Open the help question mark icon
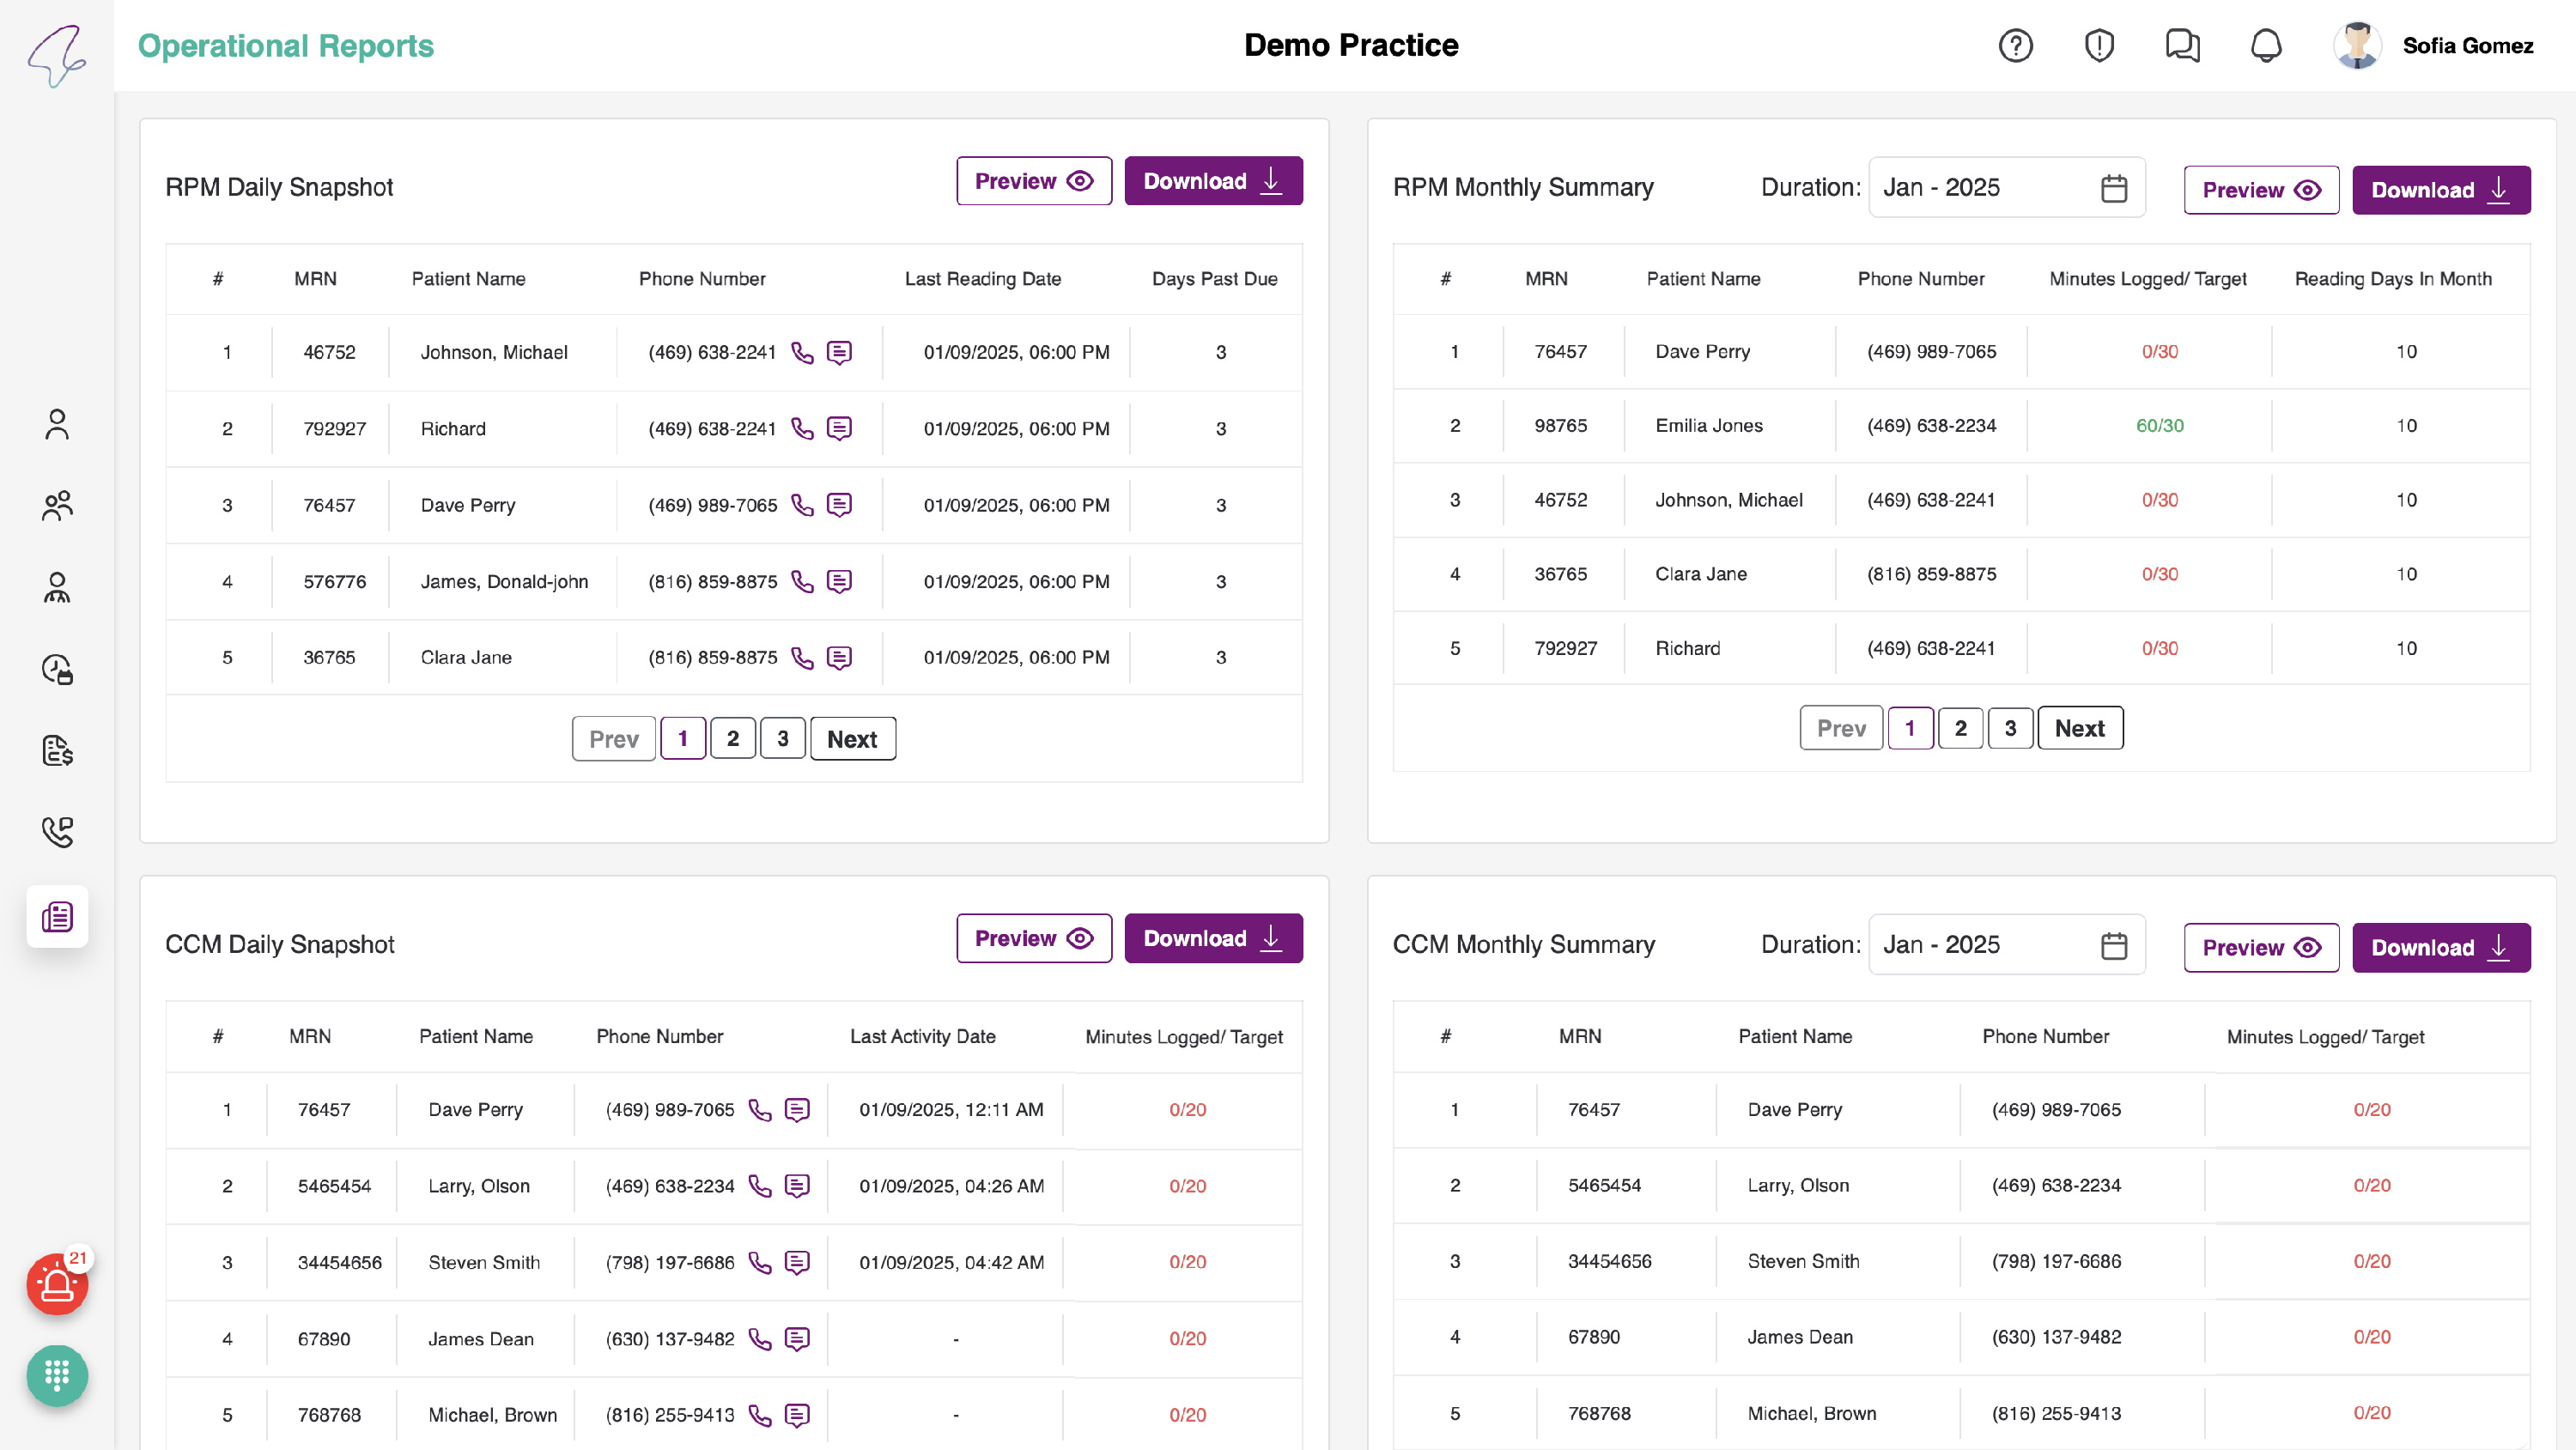This screenshot has width=2576, height=1450. (x=2015, y=46)
